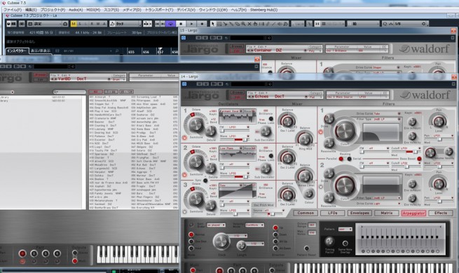Viewport: 459px width, 273px height.
Task: Select arpeggiator mode Normal
Action: point(191,234)
